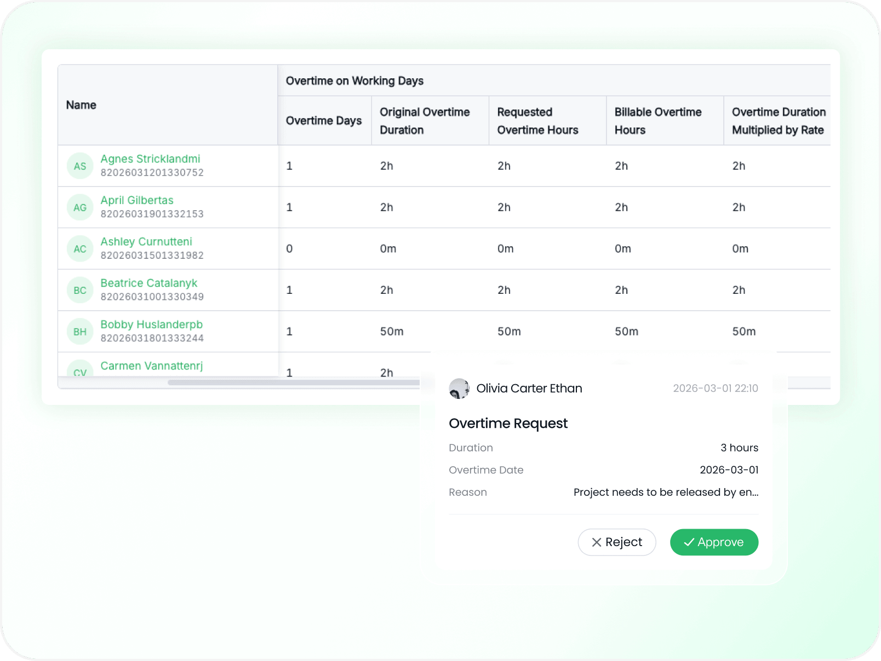Image resolution: width=881 pixels, height=661 pixels.
Task: Click the Overtime Days column header
Action: click(x=324, y=121)
